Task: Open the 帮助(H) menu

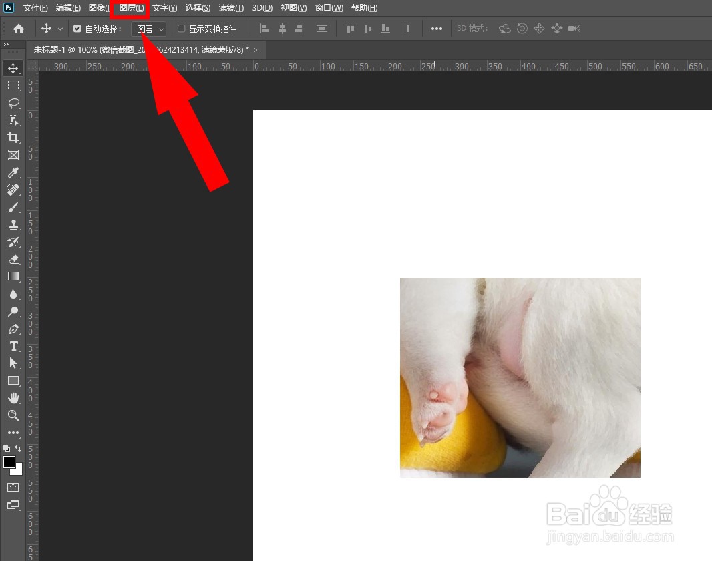Action: 364,8
